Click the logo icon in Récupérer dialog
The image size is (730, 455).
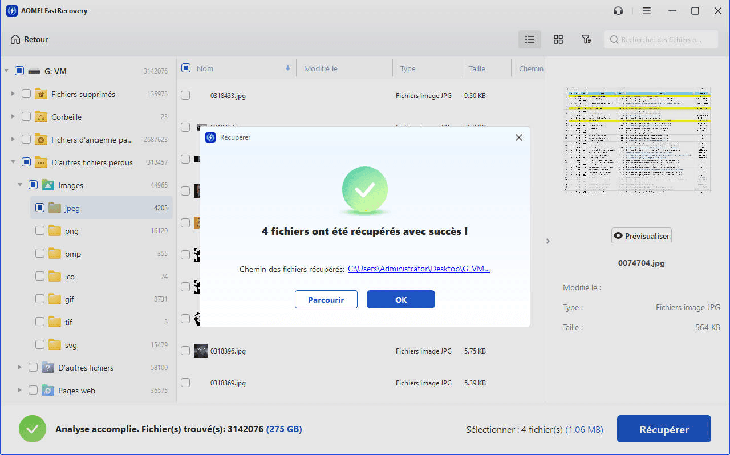[x=210, y=137]
